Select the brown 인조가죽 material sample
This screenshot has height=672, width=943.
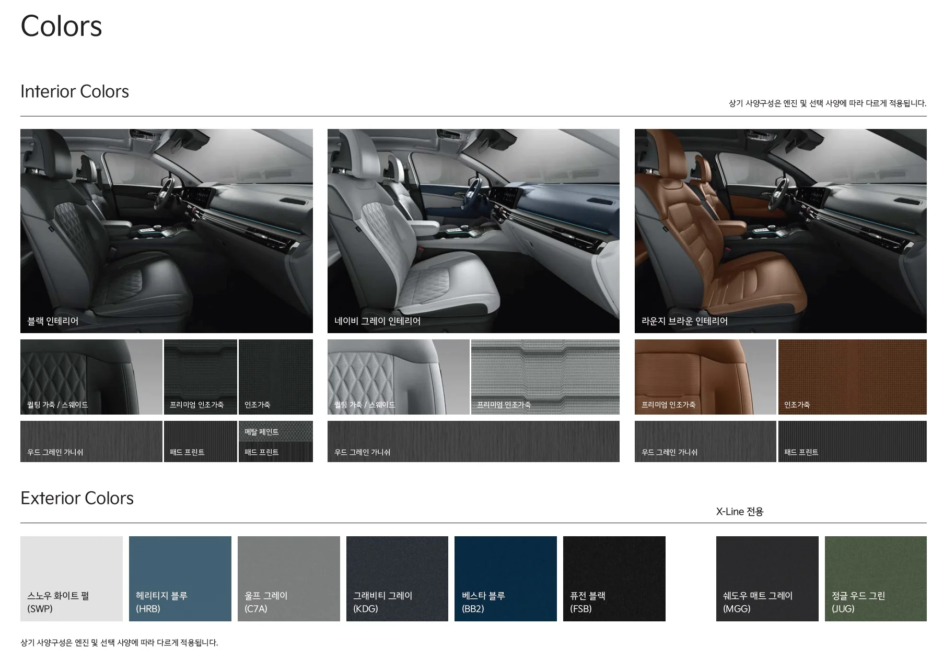pos(853,377)
